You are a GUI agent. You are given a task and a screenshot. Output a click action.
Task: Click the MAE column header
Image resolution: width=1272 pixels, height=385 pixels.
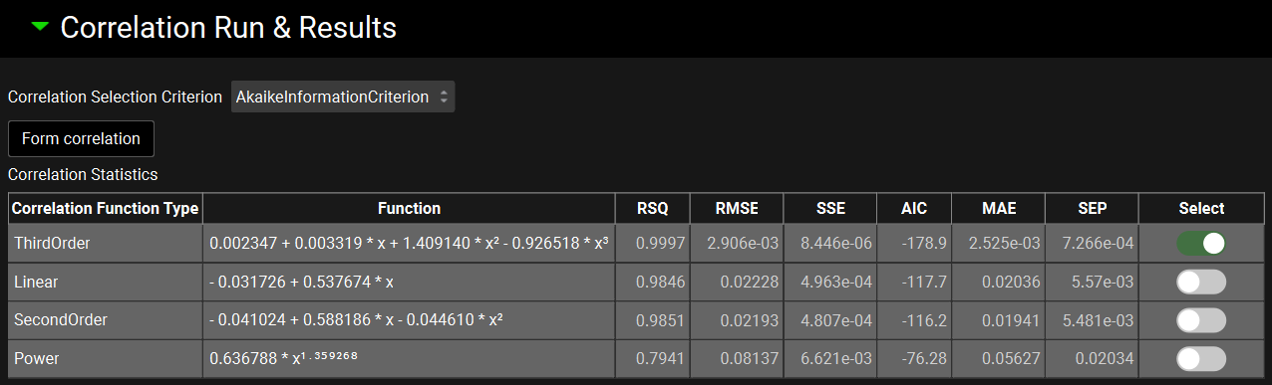coord(998,209)
